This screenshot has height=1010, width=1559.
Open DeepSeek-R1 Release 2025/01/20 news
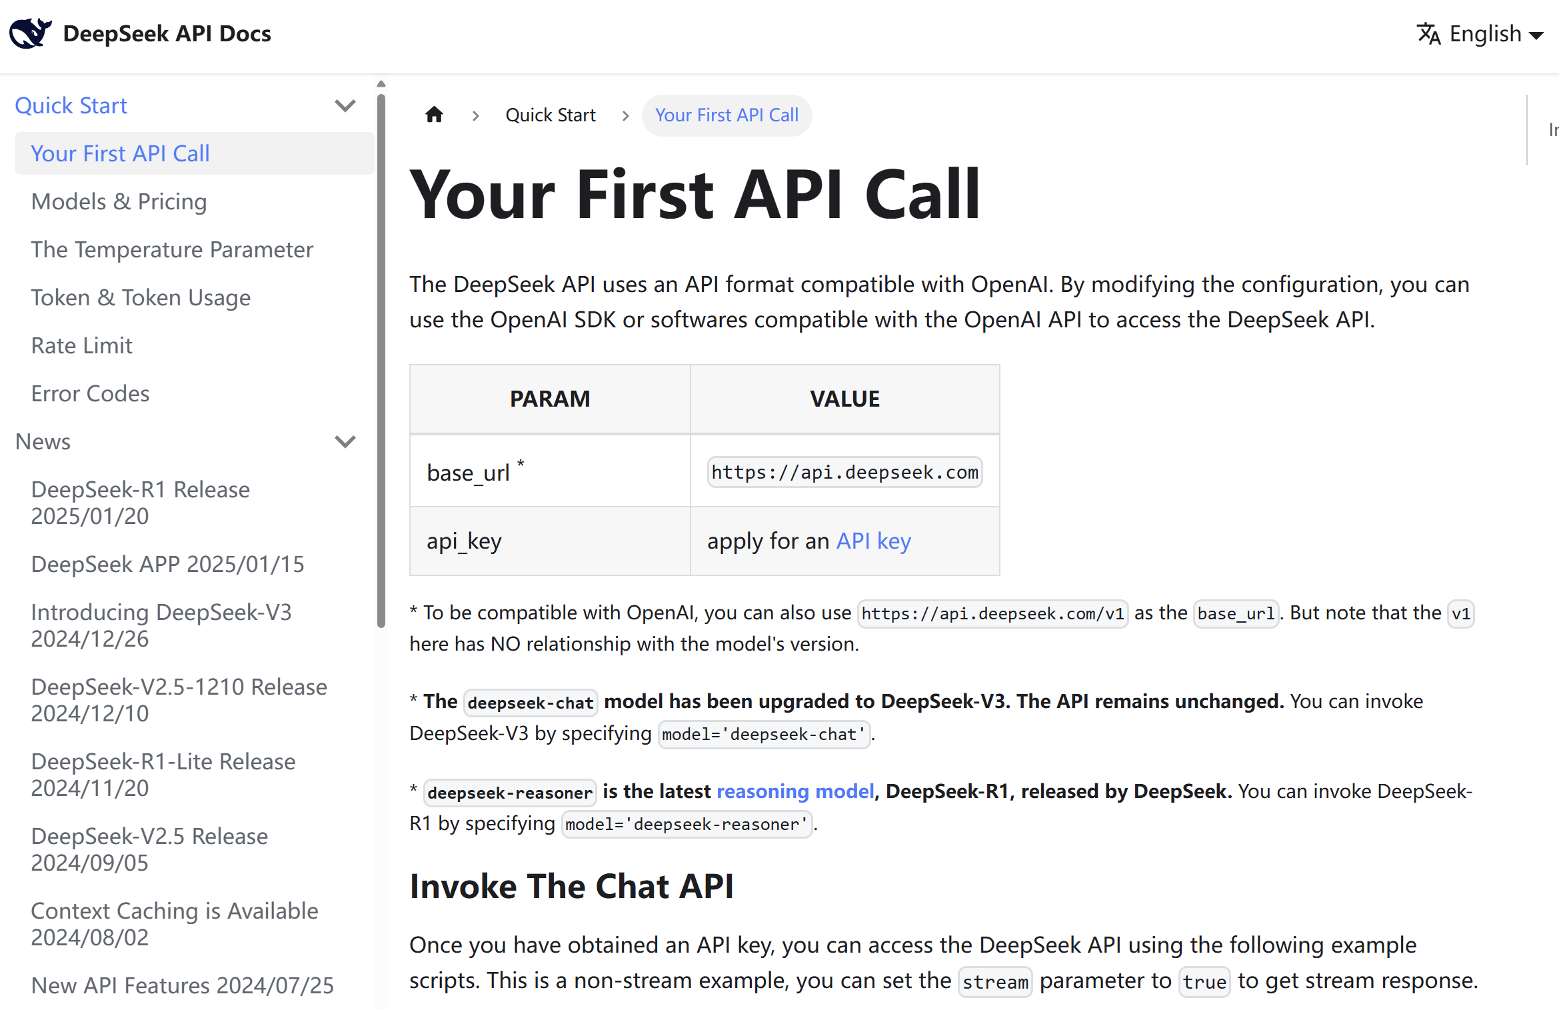141,503
